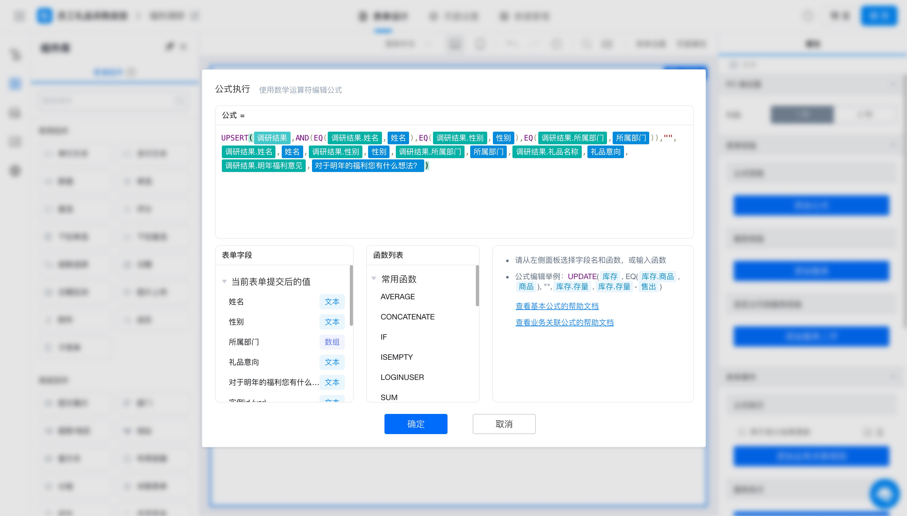Click the 确定 confirm button
Viewport: 907px width, 516px height.
[415, 423]
